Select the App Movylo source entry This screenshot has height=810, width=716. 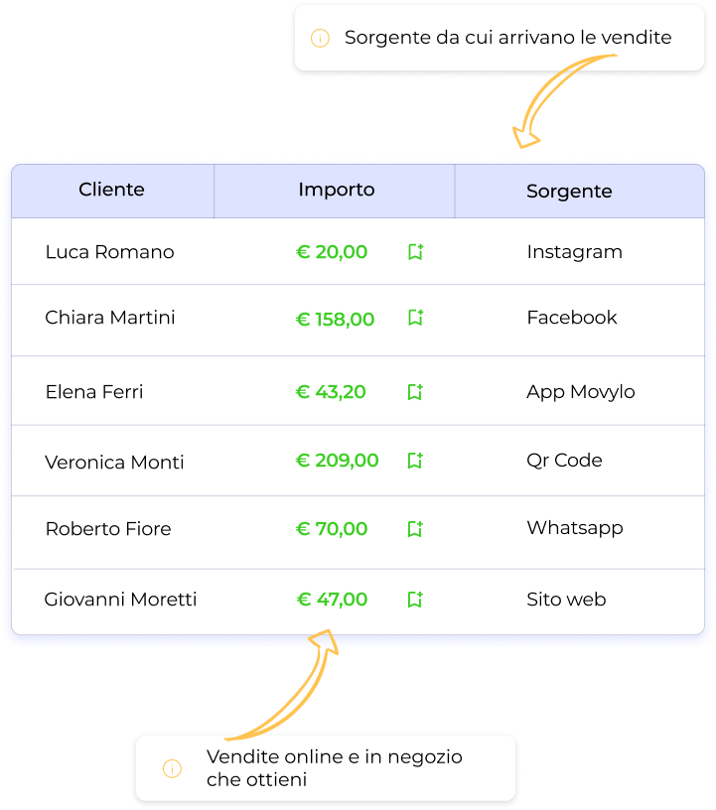coord(581,393)
